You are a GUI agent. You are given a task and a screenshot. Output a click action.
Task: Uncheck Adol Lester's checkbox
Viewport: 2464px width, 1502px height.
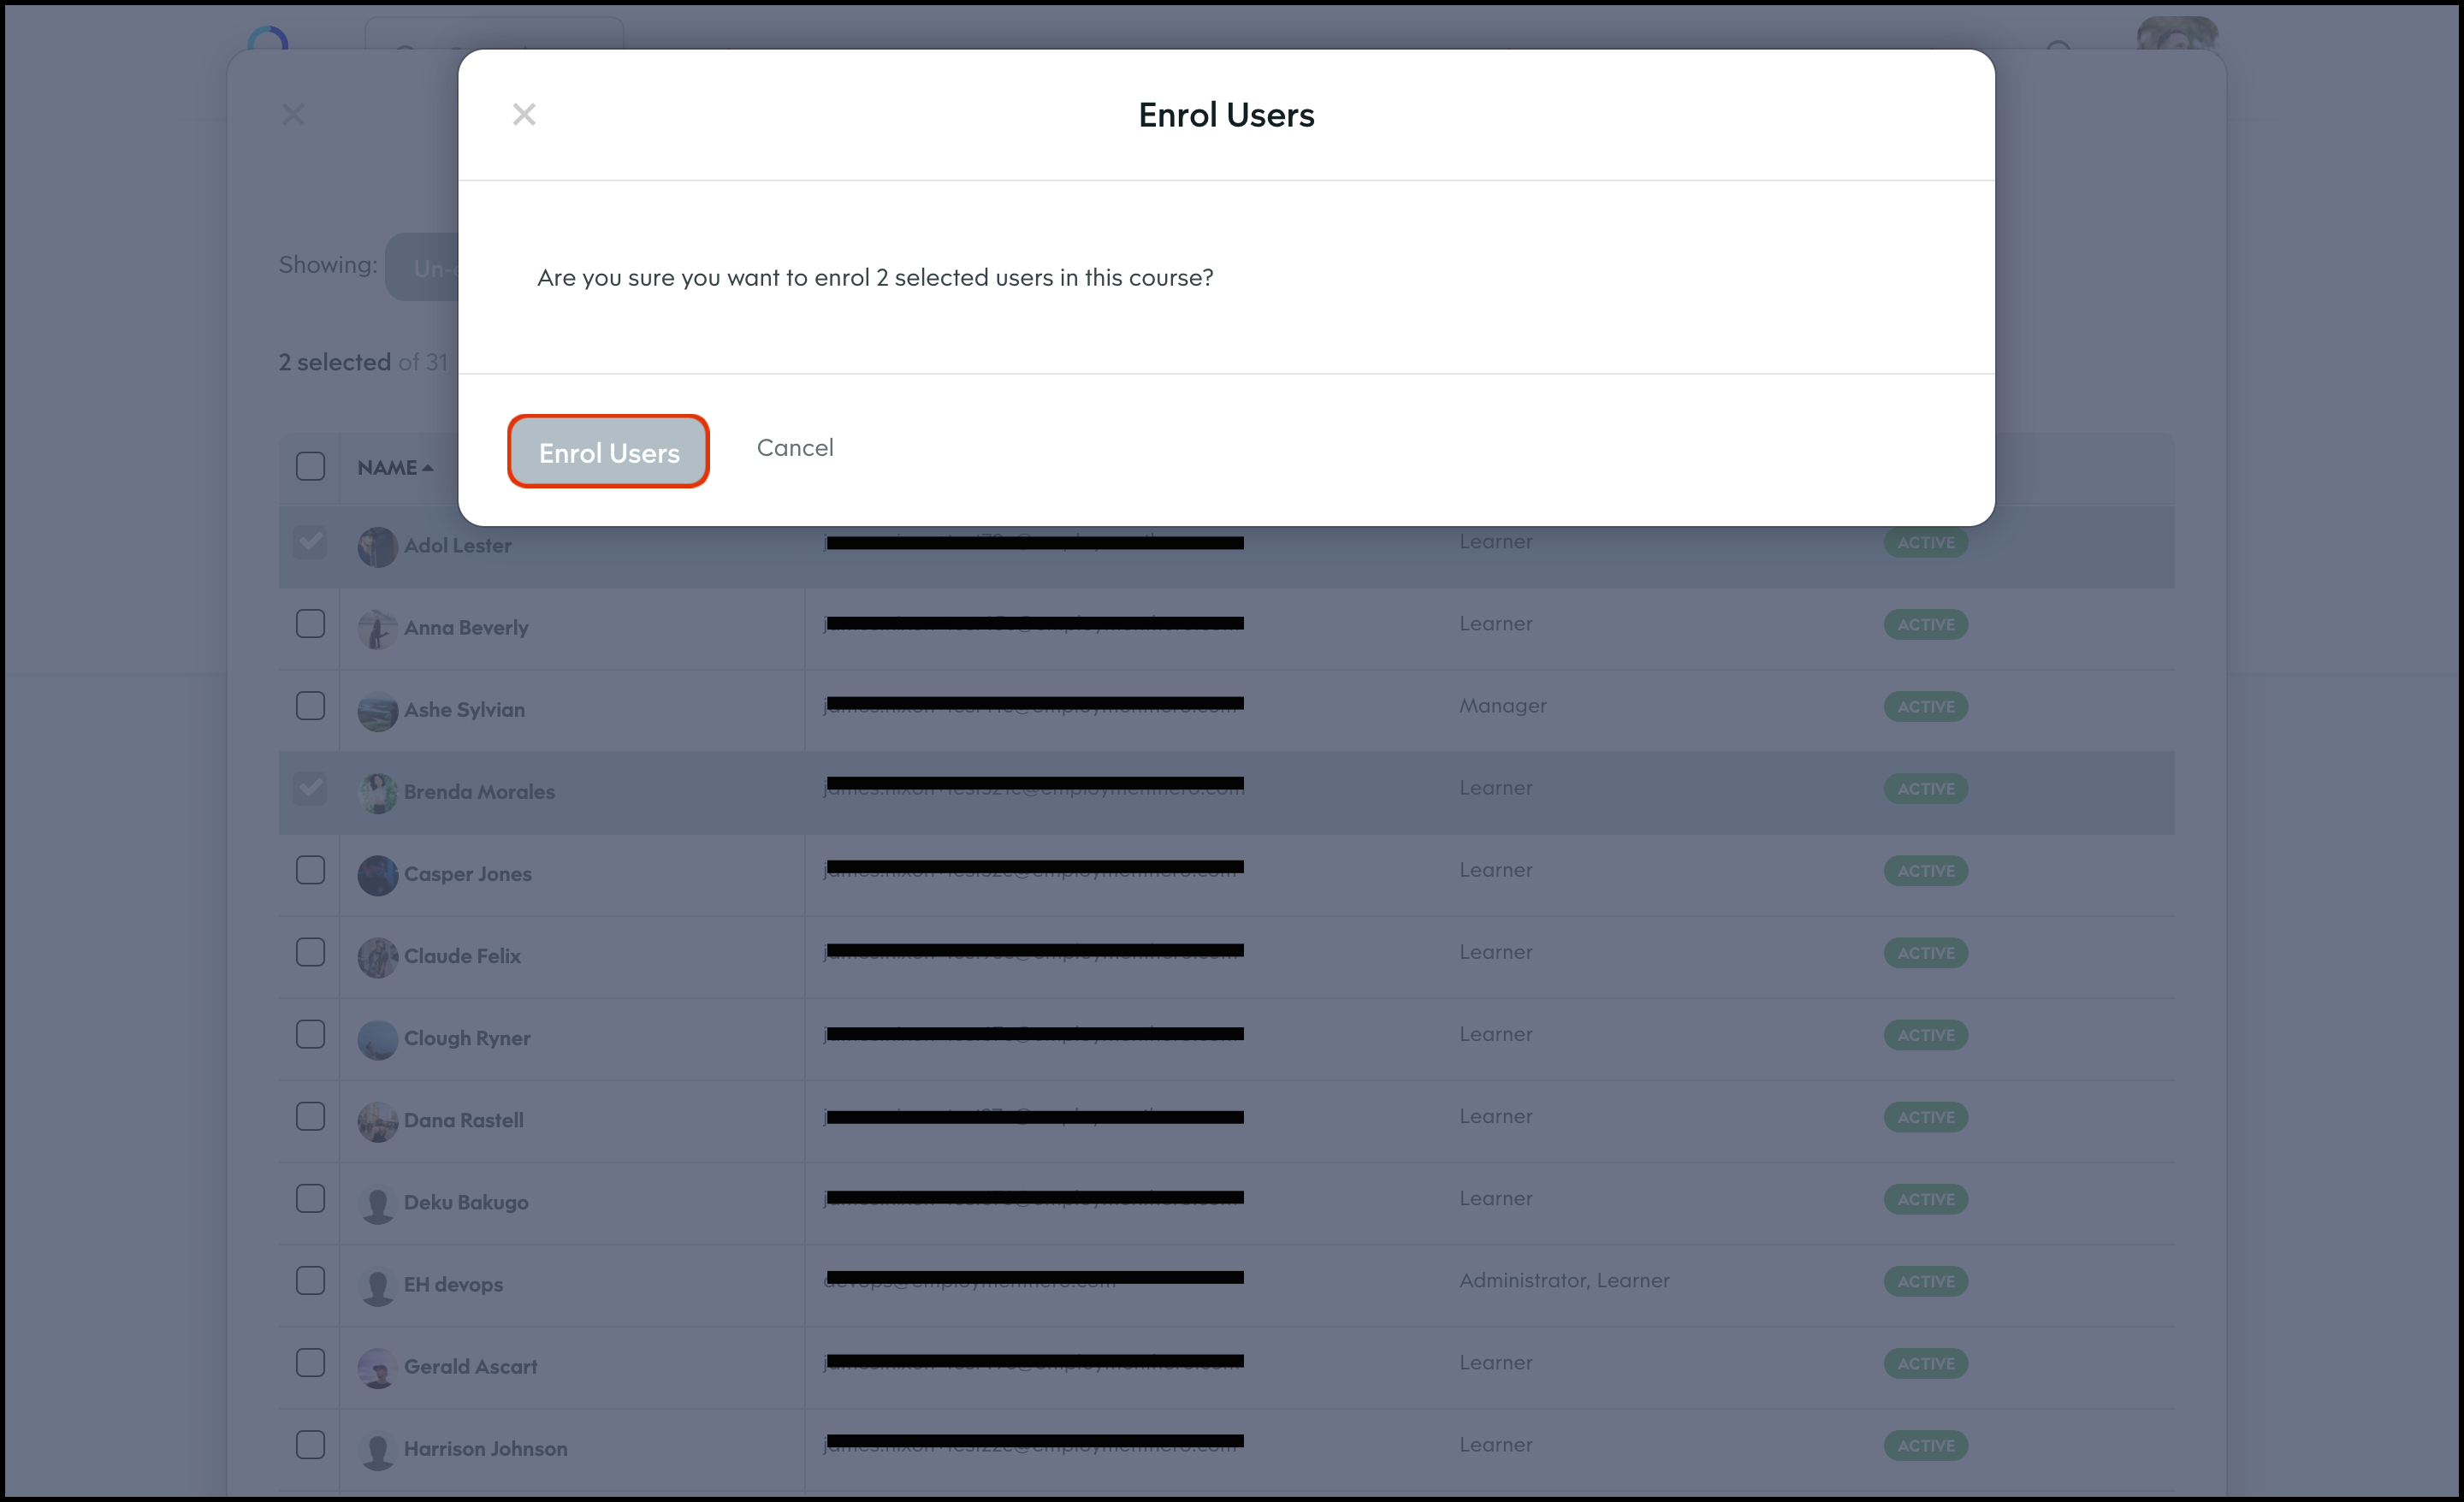click(x=310, y=542)
